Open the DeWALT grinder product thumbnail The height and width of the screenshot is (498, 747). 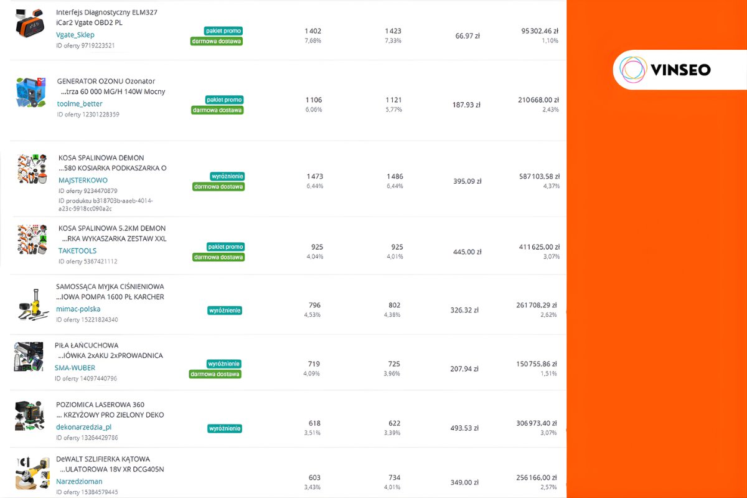(32, 473)
